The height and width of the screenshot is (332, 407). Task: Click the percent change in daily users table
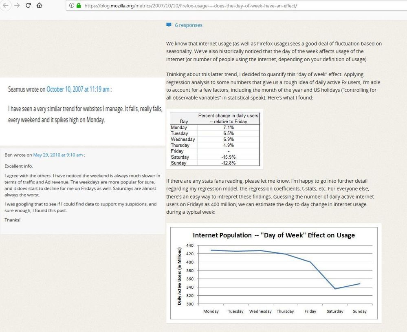215,139
